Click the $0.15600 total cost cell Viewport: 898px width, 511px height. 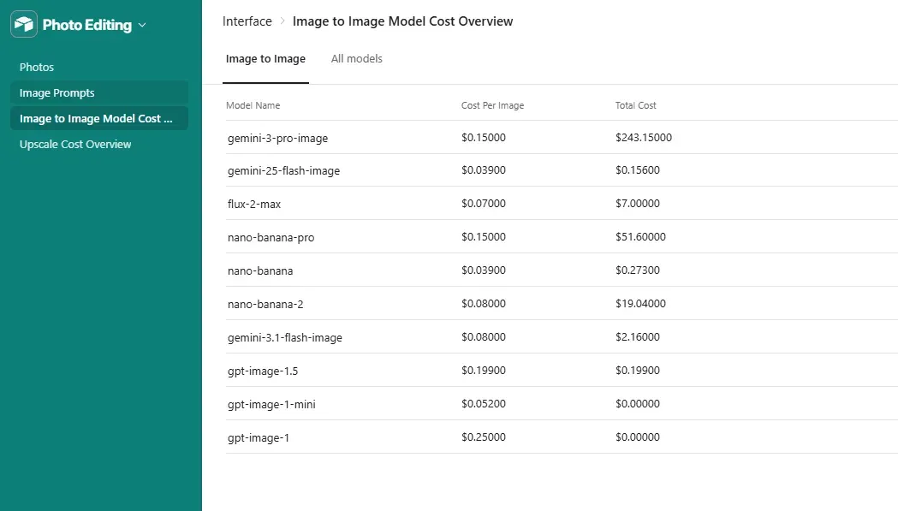tap(638, 170)
